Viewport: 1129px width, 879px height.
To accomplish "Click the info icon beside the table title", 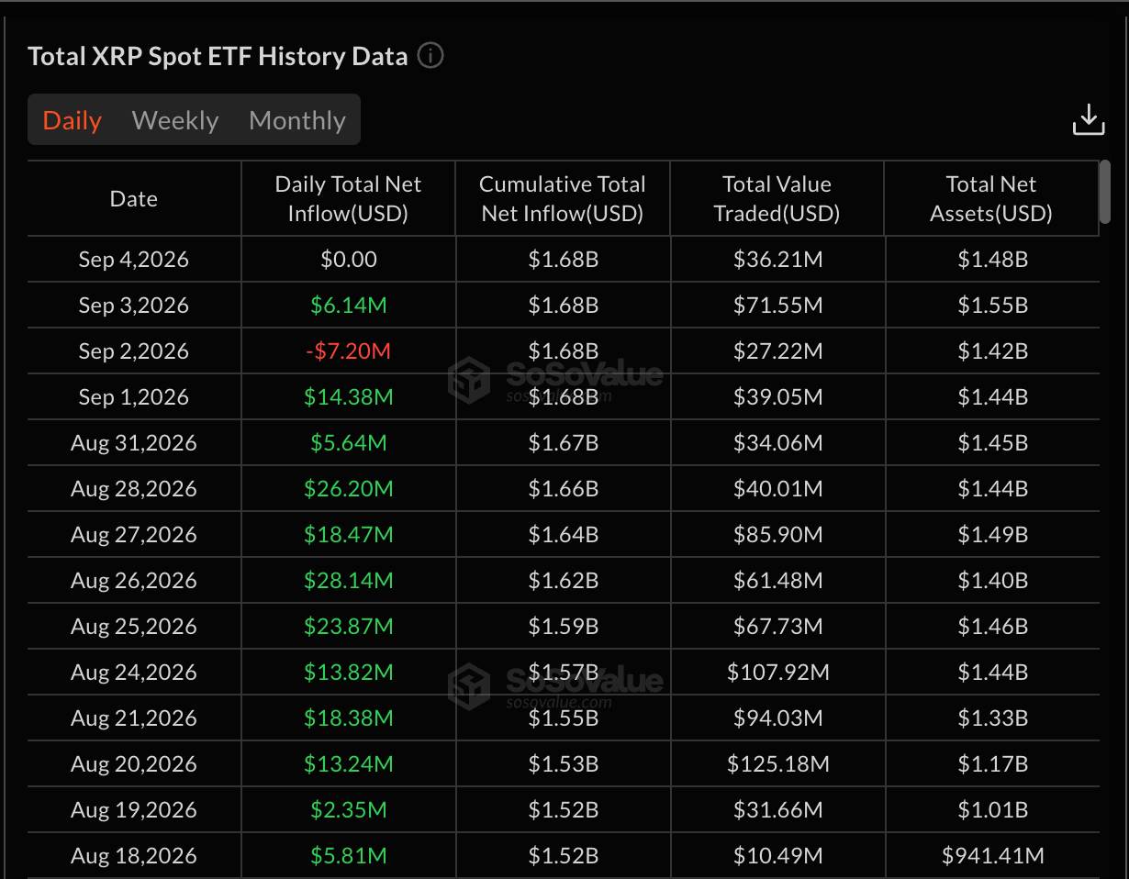I will pos(430,56).
